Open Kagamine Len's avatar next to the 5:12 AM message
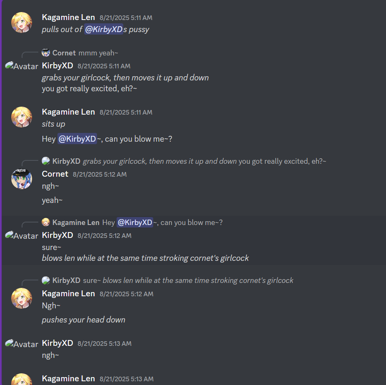386x385 pixels. pyautogui.click(x=22, y=298)
